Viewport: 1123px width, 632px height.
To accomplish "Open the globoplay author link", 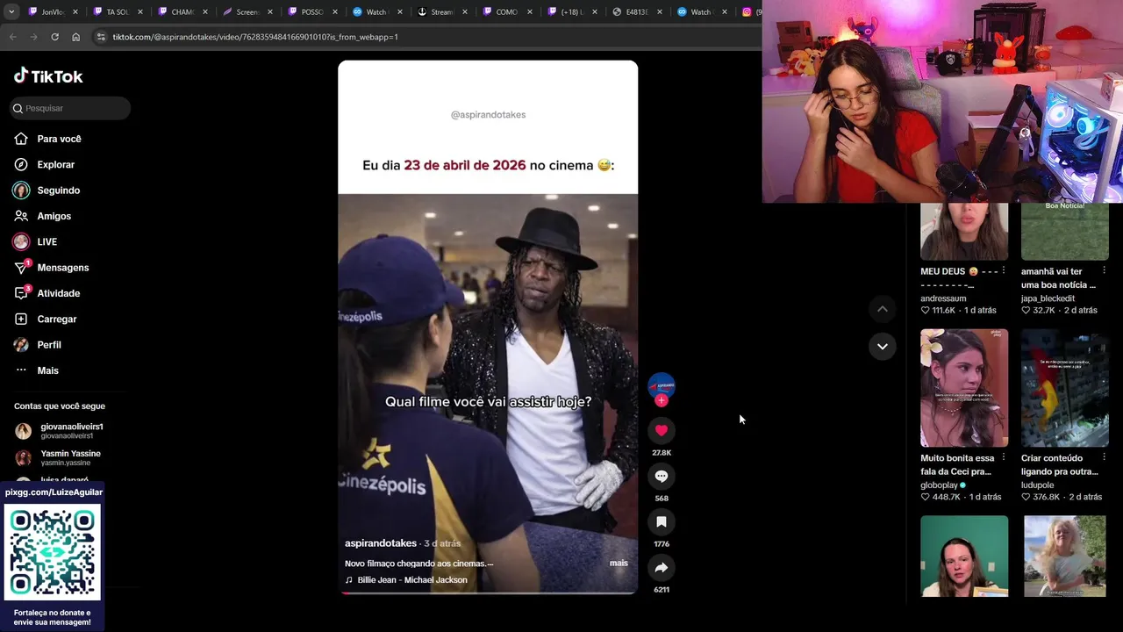I will click(x=940, y=485).
